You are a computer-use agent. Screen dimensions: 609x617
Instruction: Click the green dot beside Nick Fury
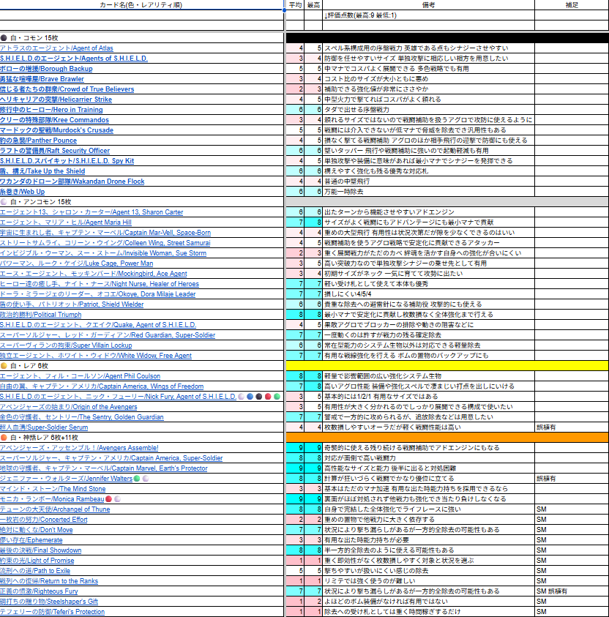tap(277, 396)
